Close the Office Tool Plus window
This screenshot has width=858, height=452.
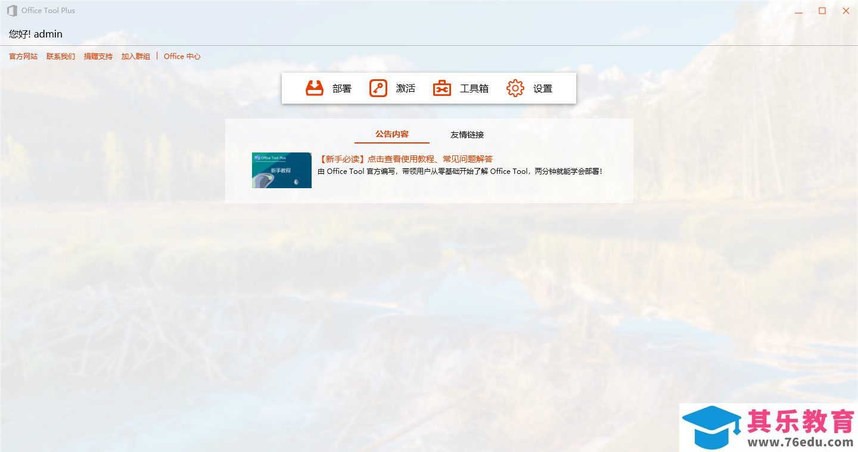click(846, 11)
